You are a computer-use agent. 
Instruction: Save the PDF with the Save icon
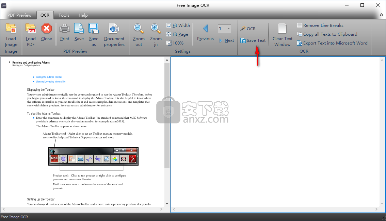(x=79, y=29)
